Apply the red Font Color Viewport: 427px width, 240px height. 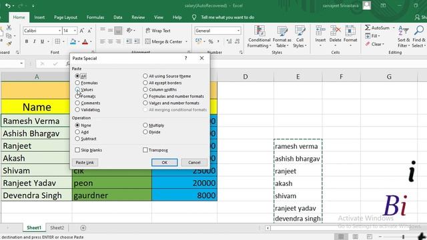(x=85, y=41)
